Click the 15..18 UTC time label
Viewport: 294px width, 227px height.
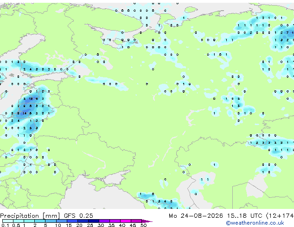point(244,216)
